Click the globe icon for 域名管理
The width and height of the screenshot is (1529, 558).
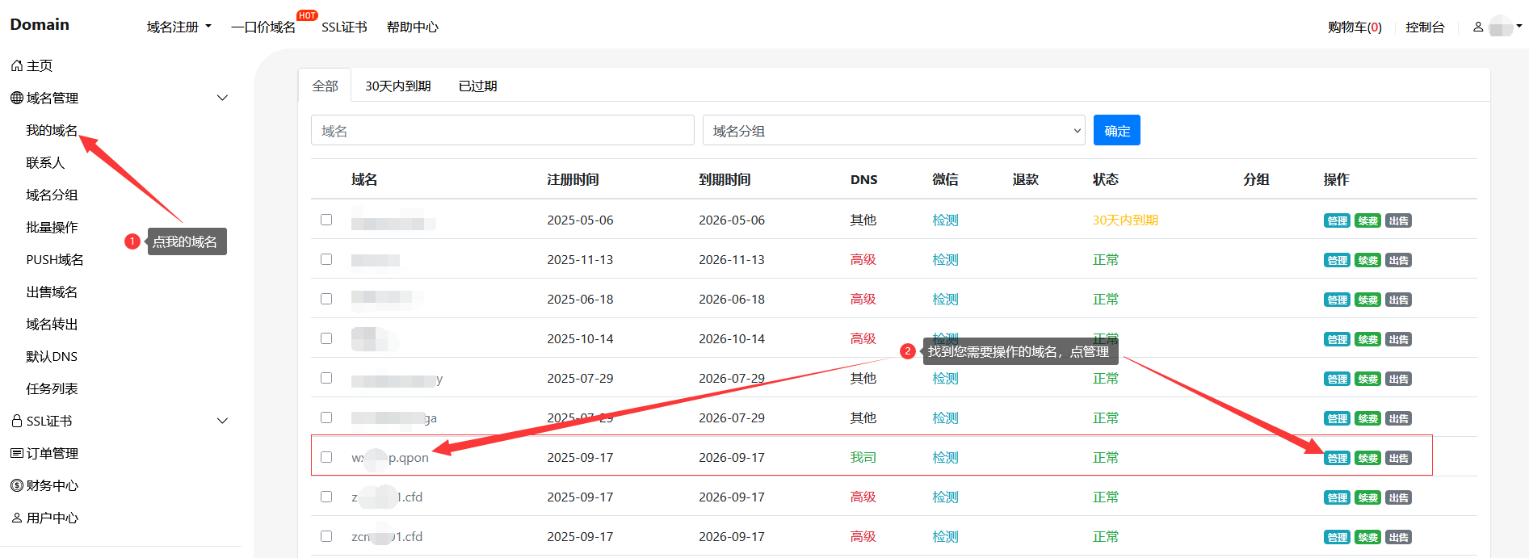click(16, 99)
